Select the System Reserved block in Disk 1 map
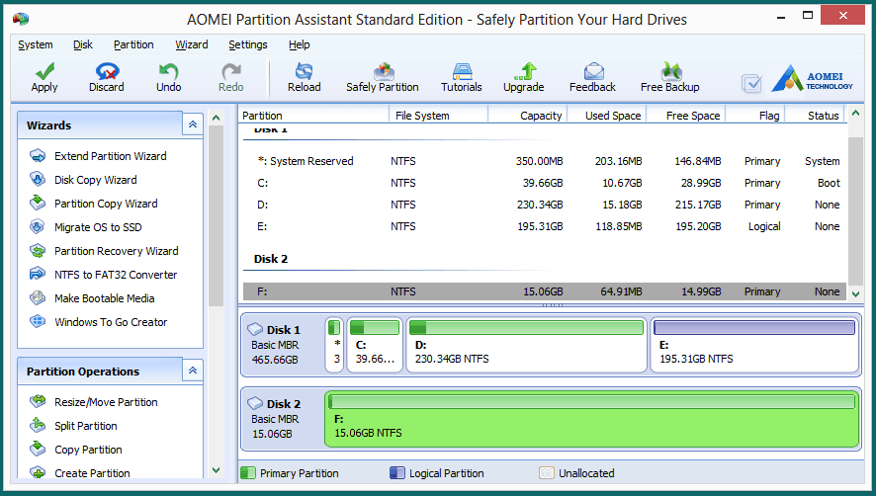Screen dimensions: 876x496 pyautogui.click(x=334, y=345)
